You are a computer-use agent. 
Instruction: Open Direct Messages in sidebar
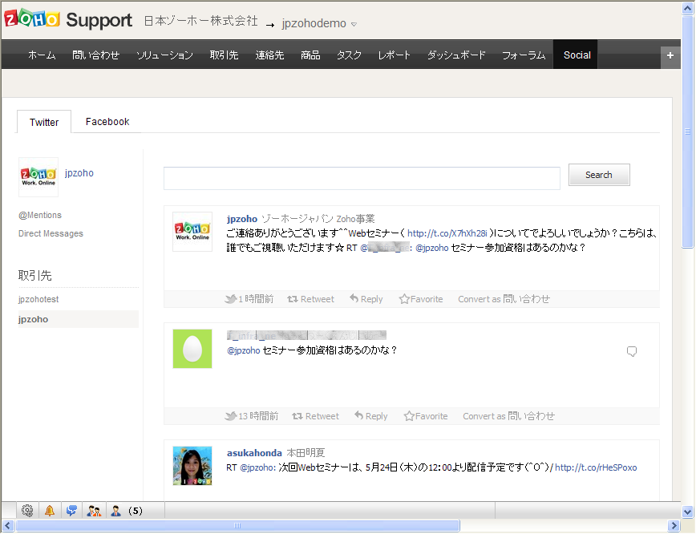pyautogui.click(x=51, y=233)
